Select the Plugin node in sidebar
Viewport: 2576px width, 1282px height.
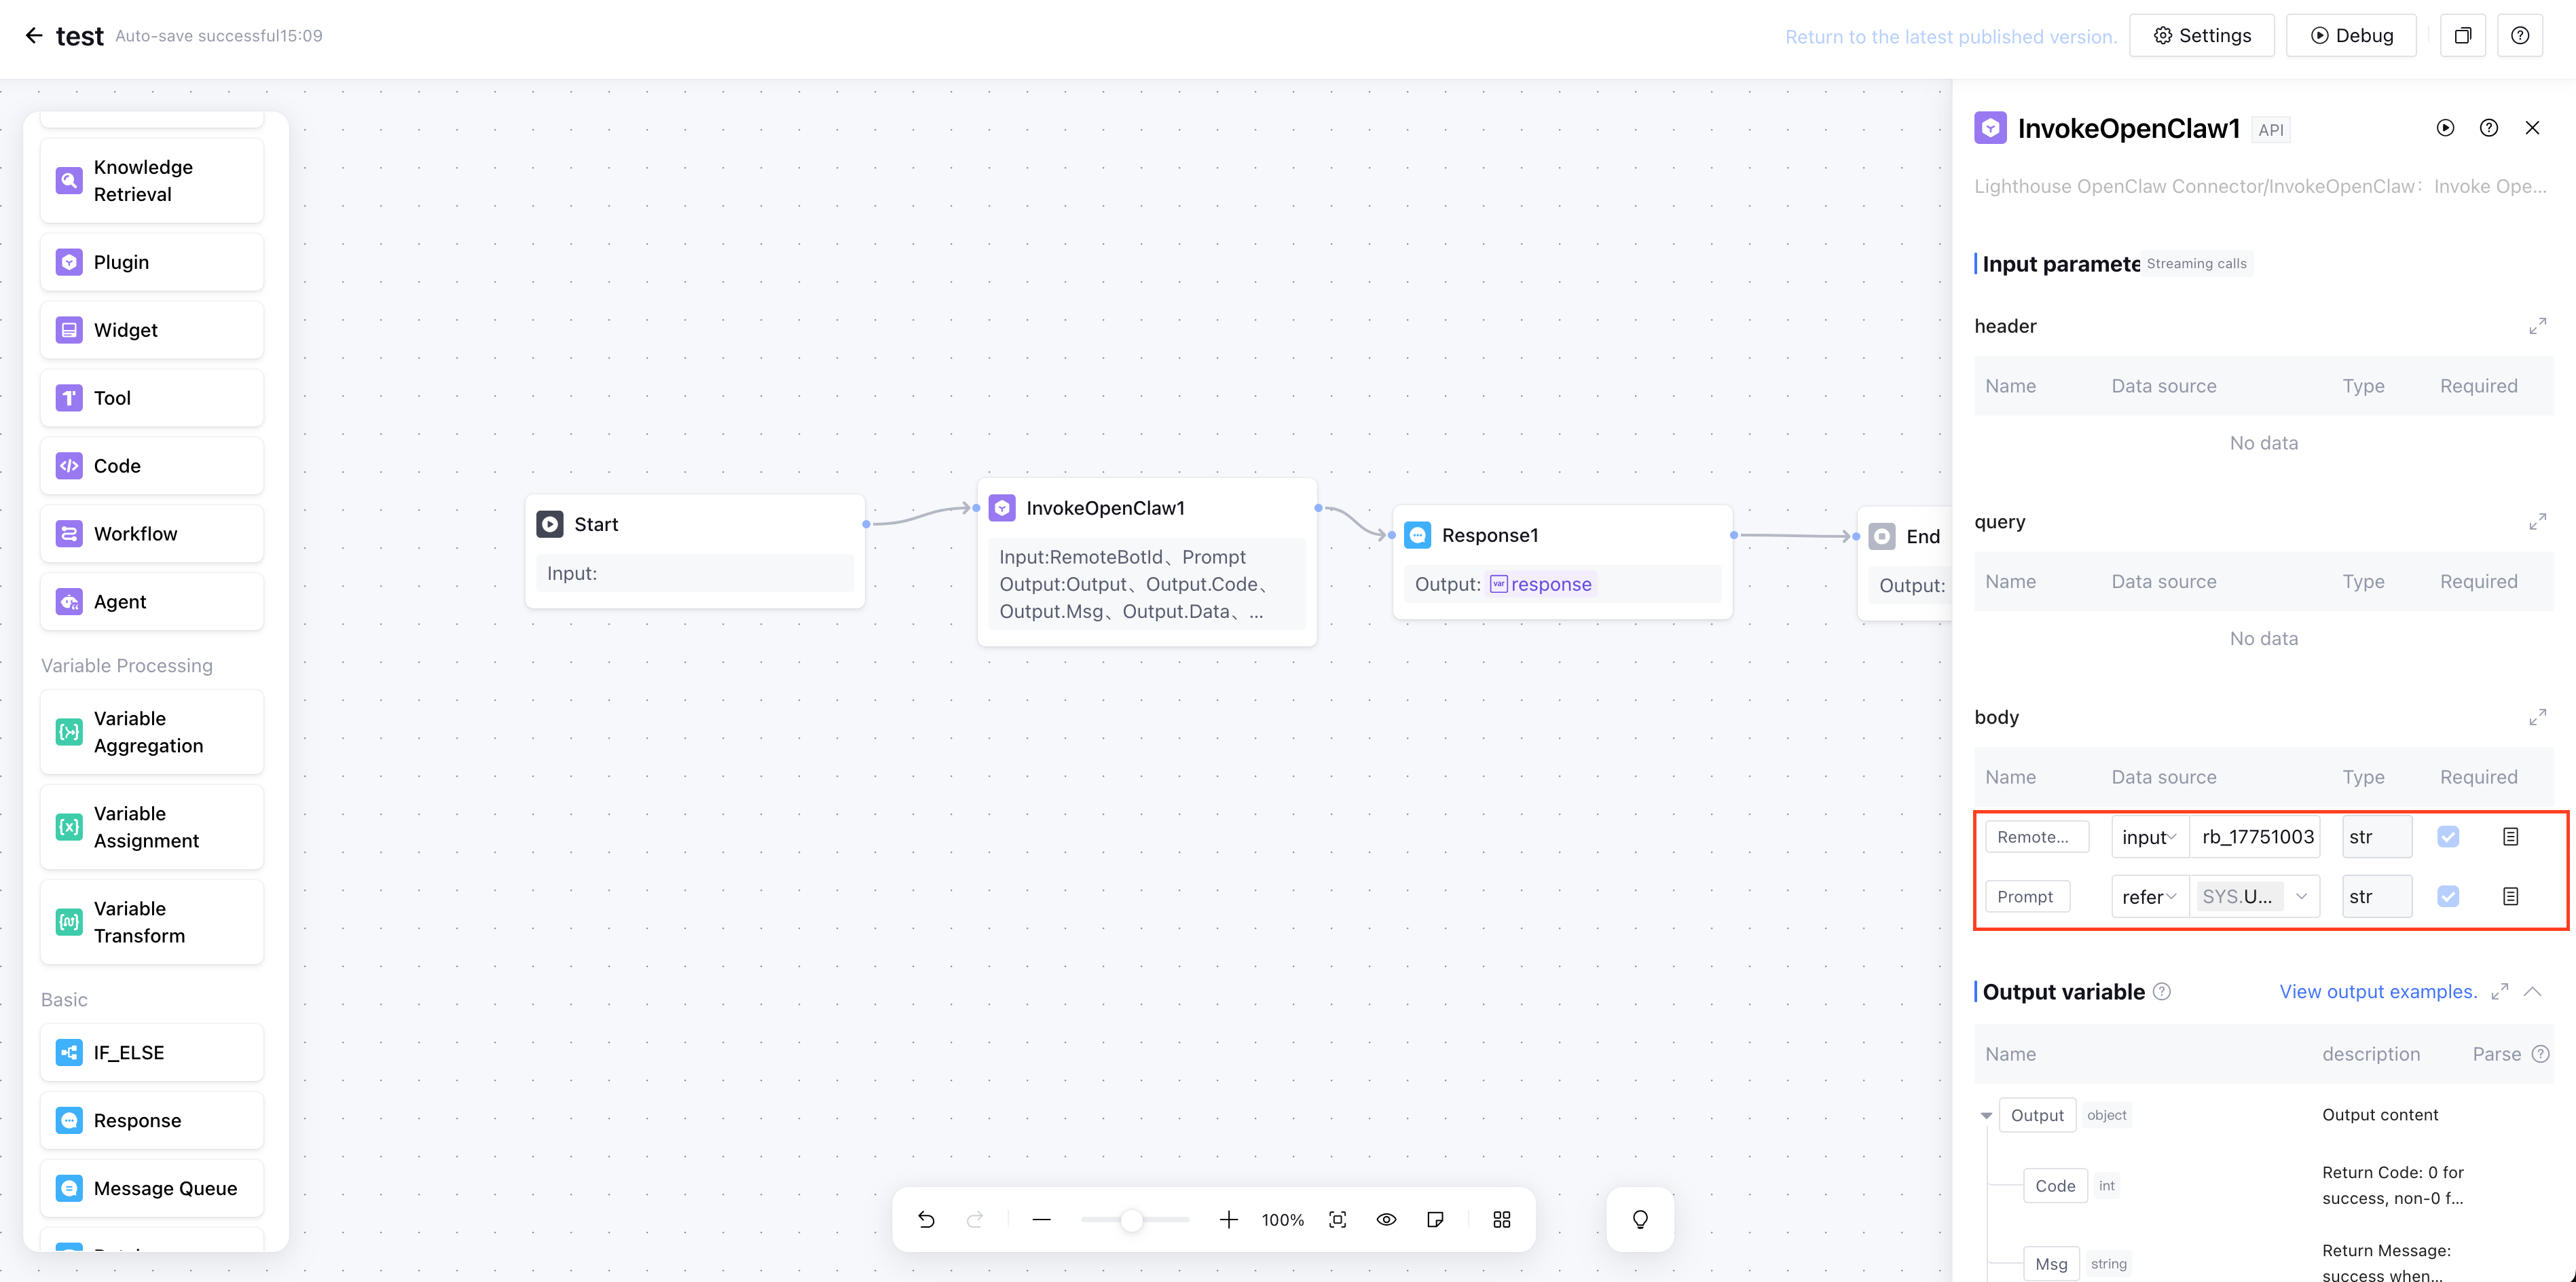pos(152,262)
